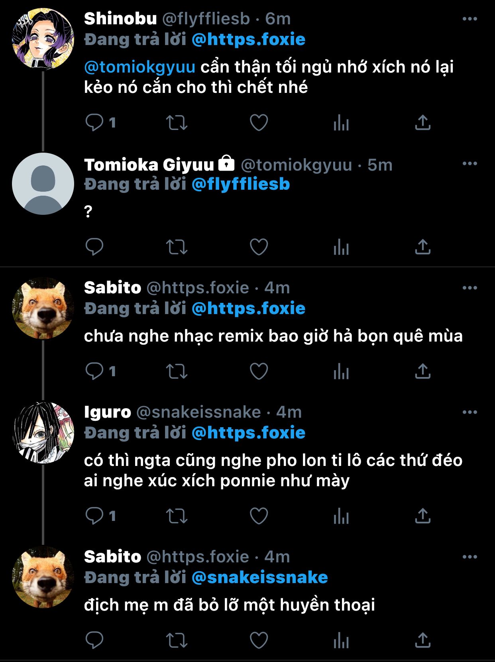The image size is (495, 662).
Task: View analytics for Tomioka Giyuu's reply
Action: click(341, 247)
